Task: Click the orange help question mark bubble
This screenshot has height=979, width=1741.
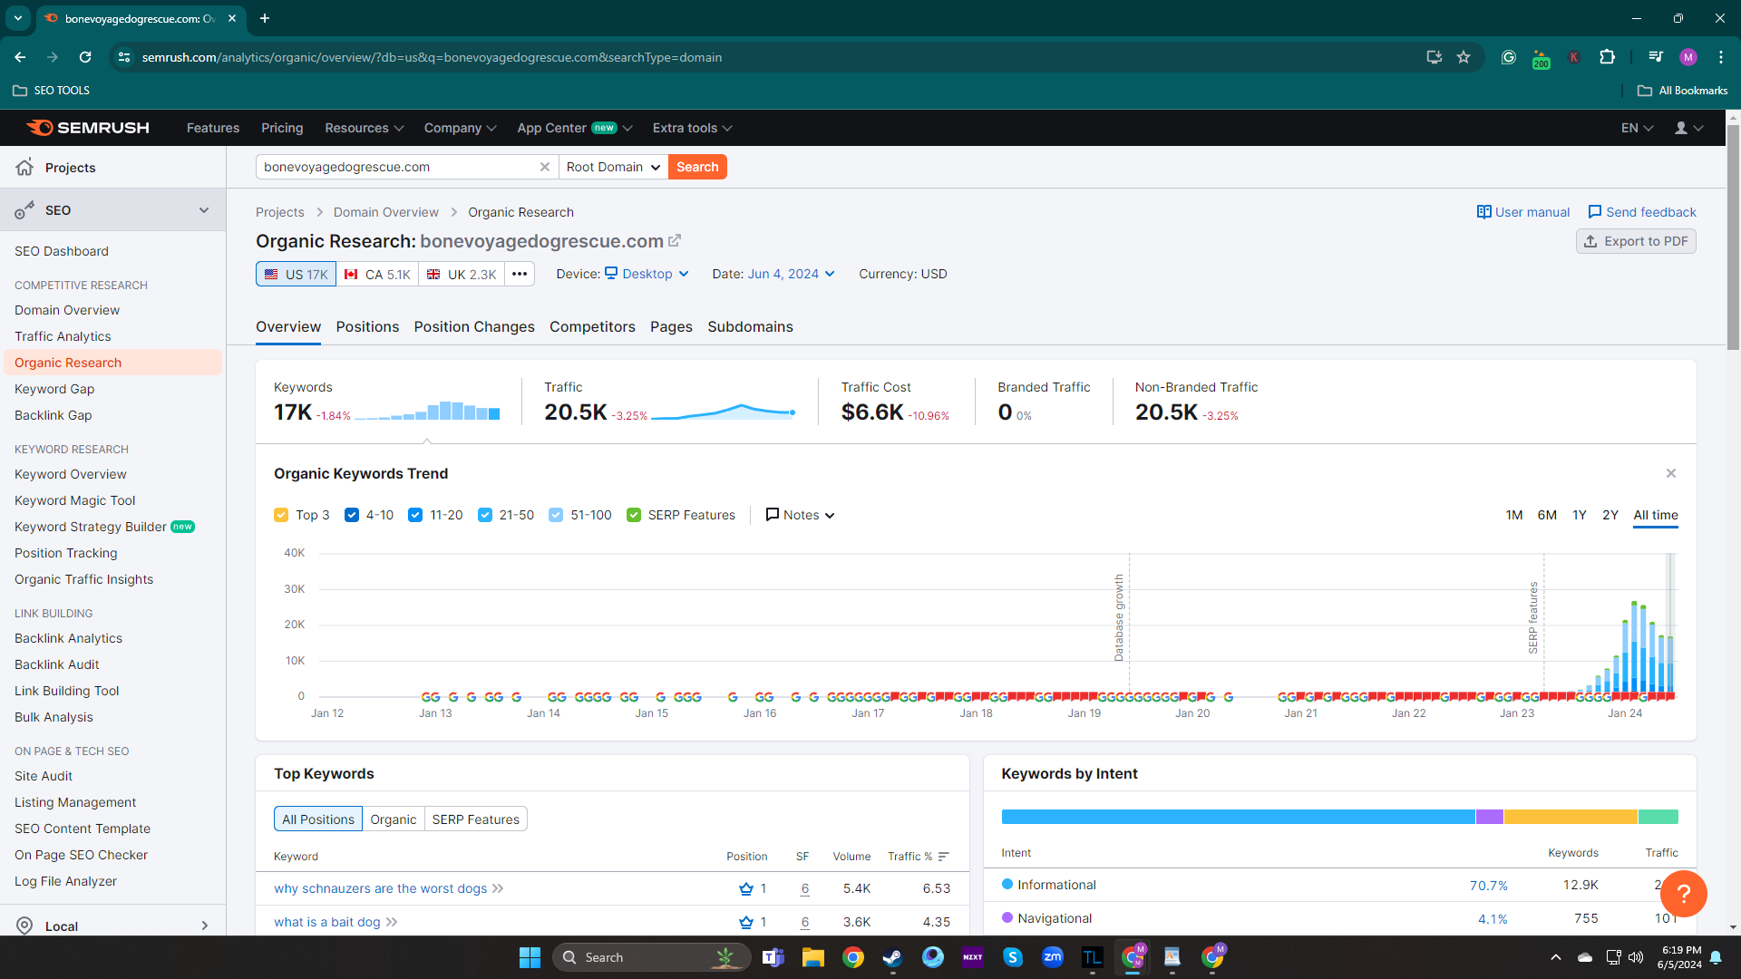Action: 1683,894
